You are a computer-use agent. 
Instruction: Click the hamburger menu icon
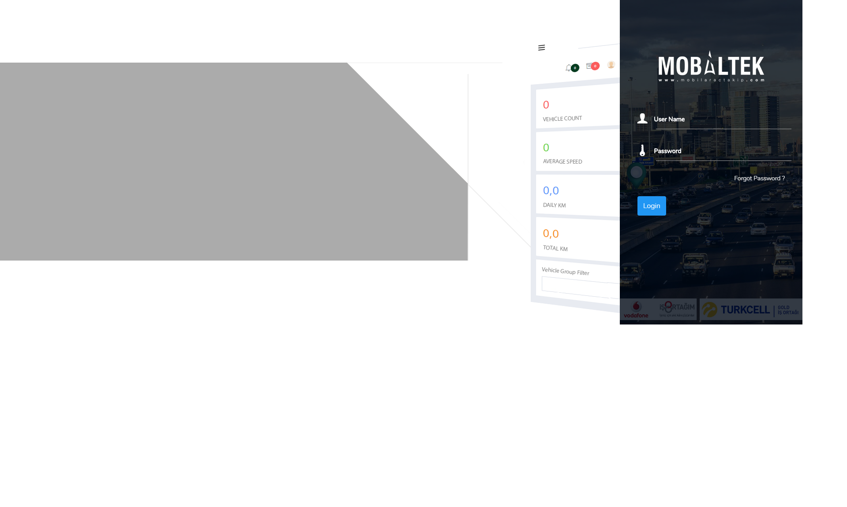pos(542,47)
